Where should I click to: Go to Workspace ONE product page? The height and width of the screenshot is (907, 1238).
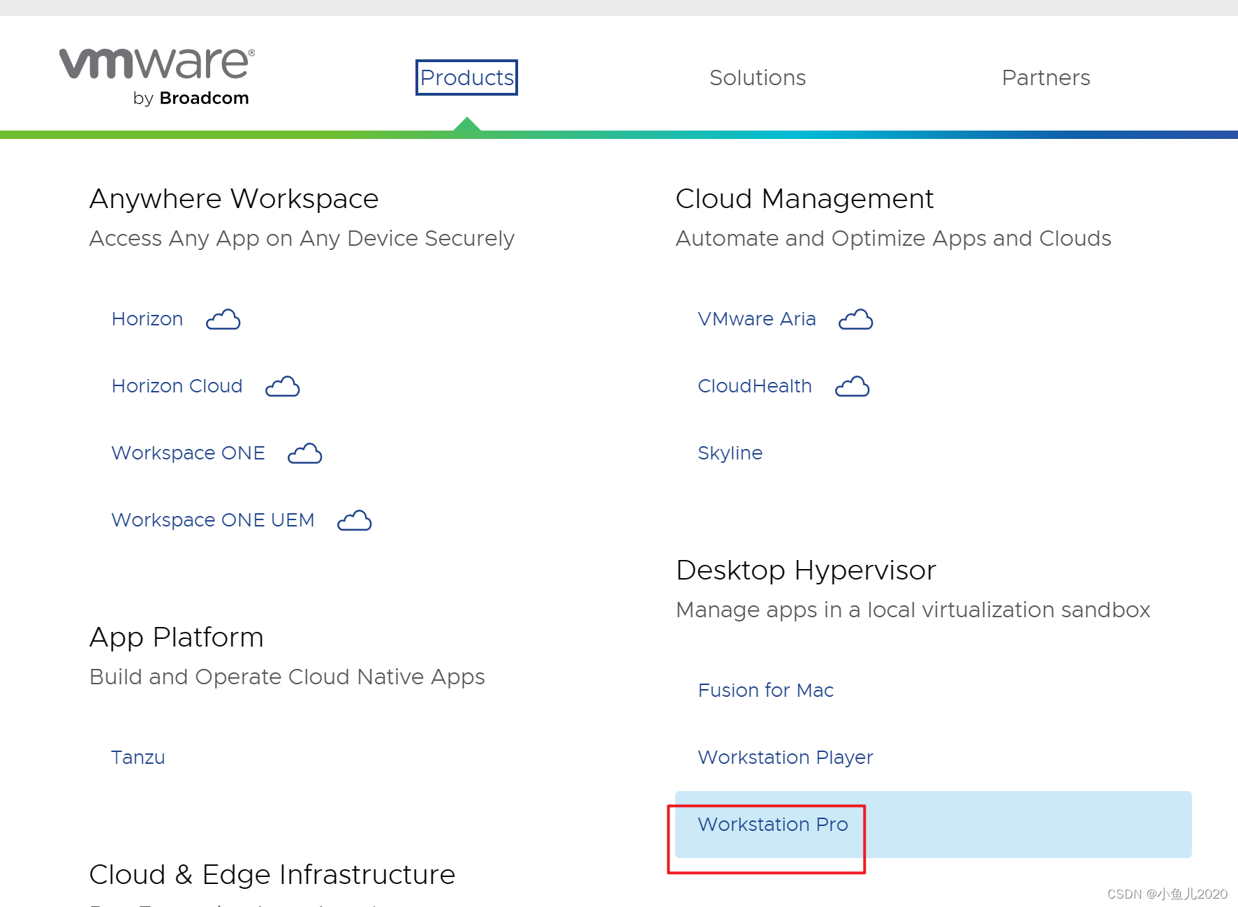click(x=189, y=453)
